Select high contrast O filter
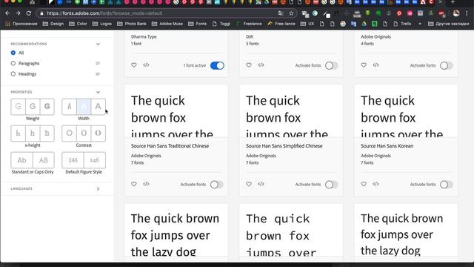Image resolution: width=474 pixels, height=267 pixels. click(x=99, y=133)
